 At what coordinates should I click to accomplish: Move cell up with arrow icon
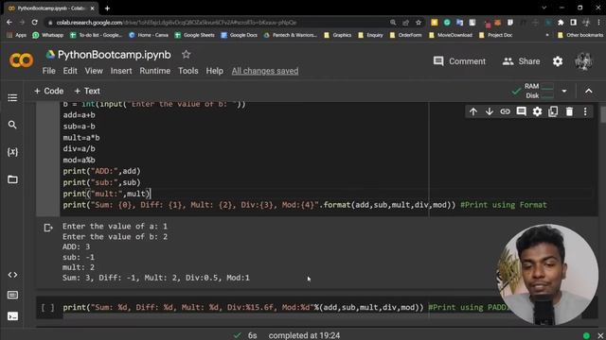point(473,111)
